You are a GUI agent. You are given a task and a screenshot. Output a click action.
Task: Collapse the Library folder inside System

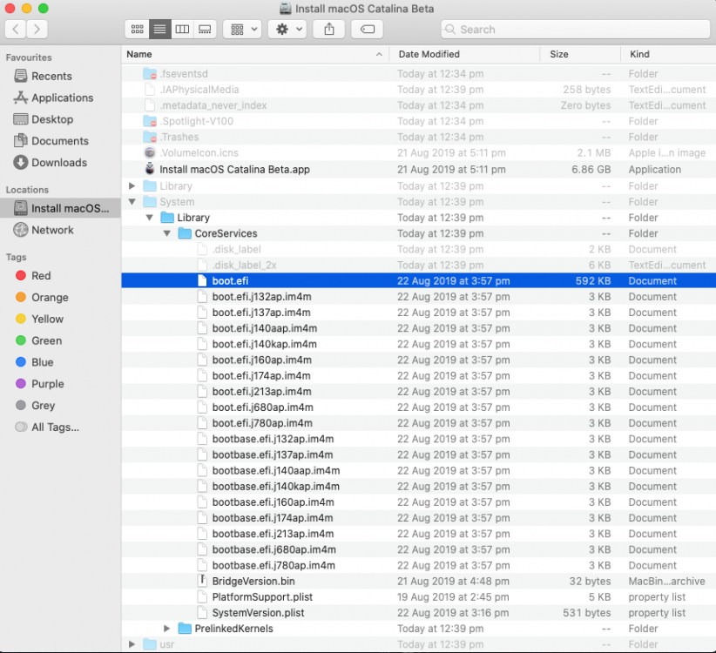click(149, 218)
